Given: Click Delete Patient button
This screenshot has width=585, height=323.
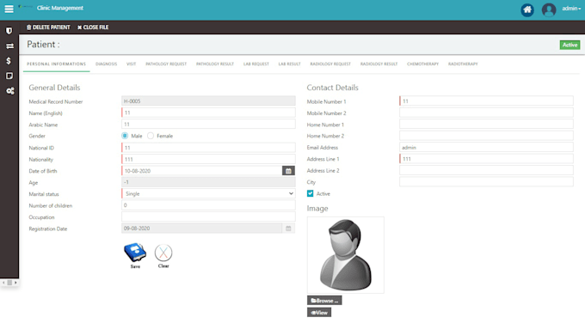Looking at the screenshot, I should (x=48, y=27).
